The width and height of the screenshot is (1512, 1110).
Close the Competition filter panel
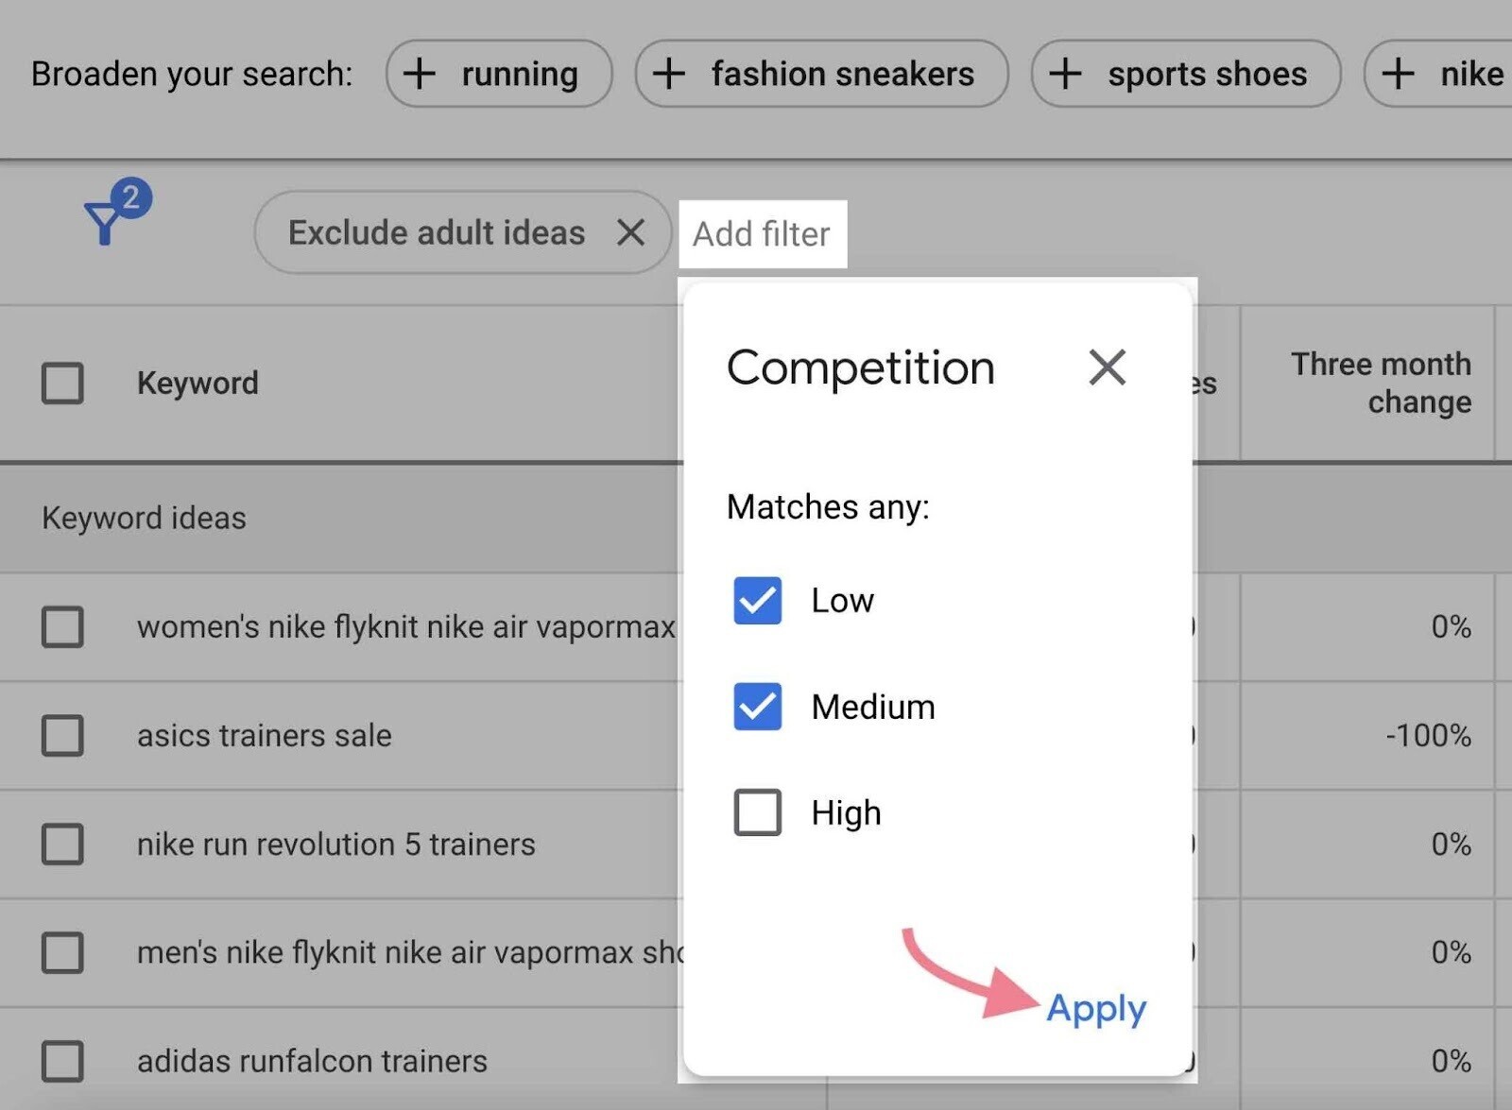coord(1107,367)
